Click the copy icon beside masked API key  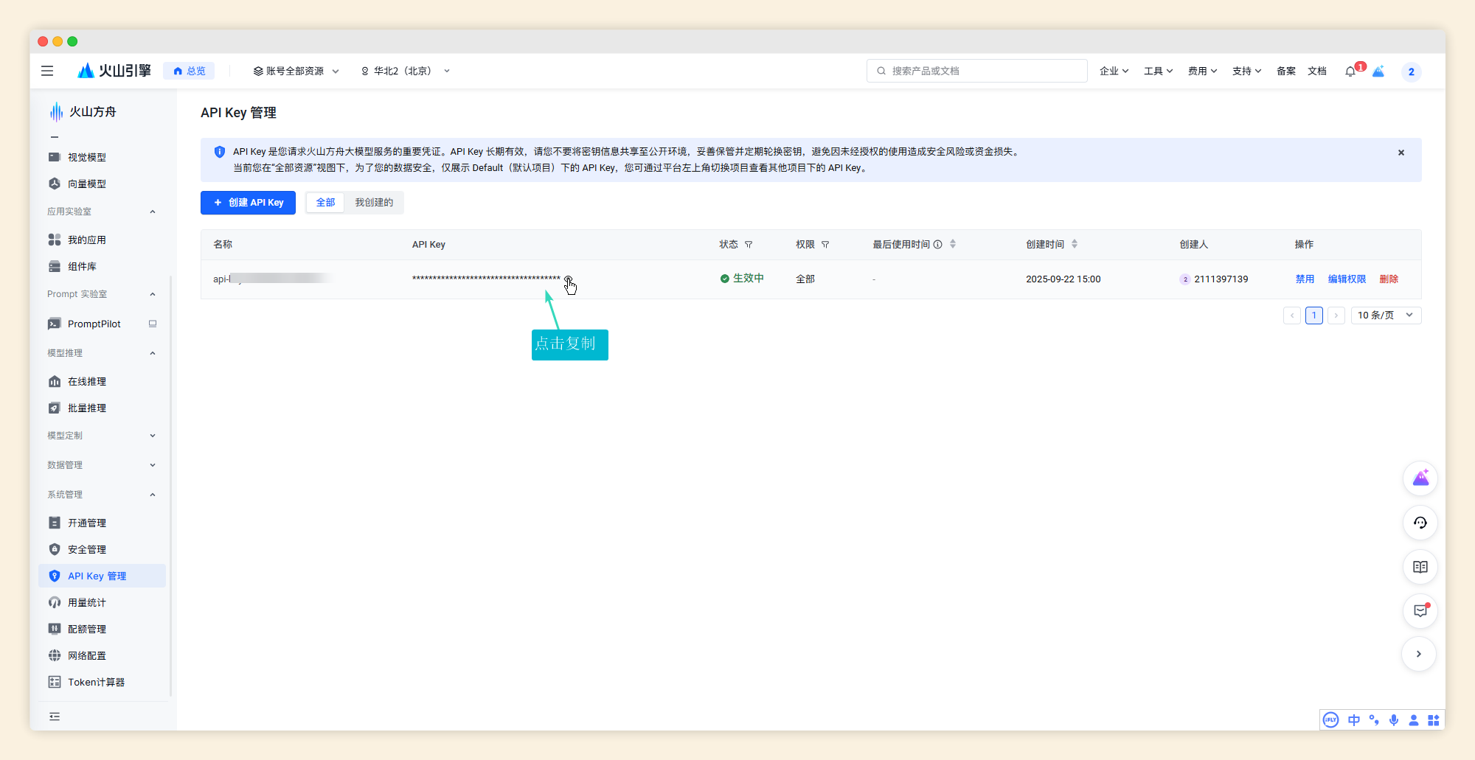point(568,279)
